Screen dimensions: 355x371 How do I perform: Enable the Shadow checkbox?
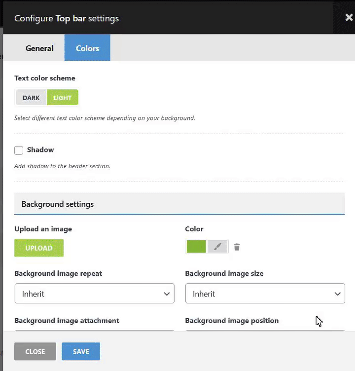point(19,150)
